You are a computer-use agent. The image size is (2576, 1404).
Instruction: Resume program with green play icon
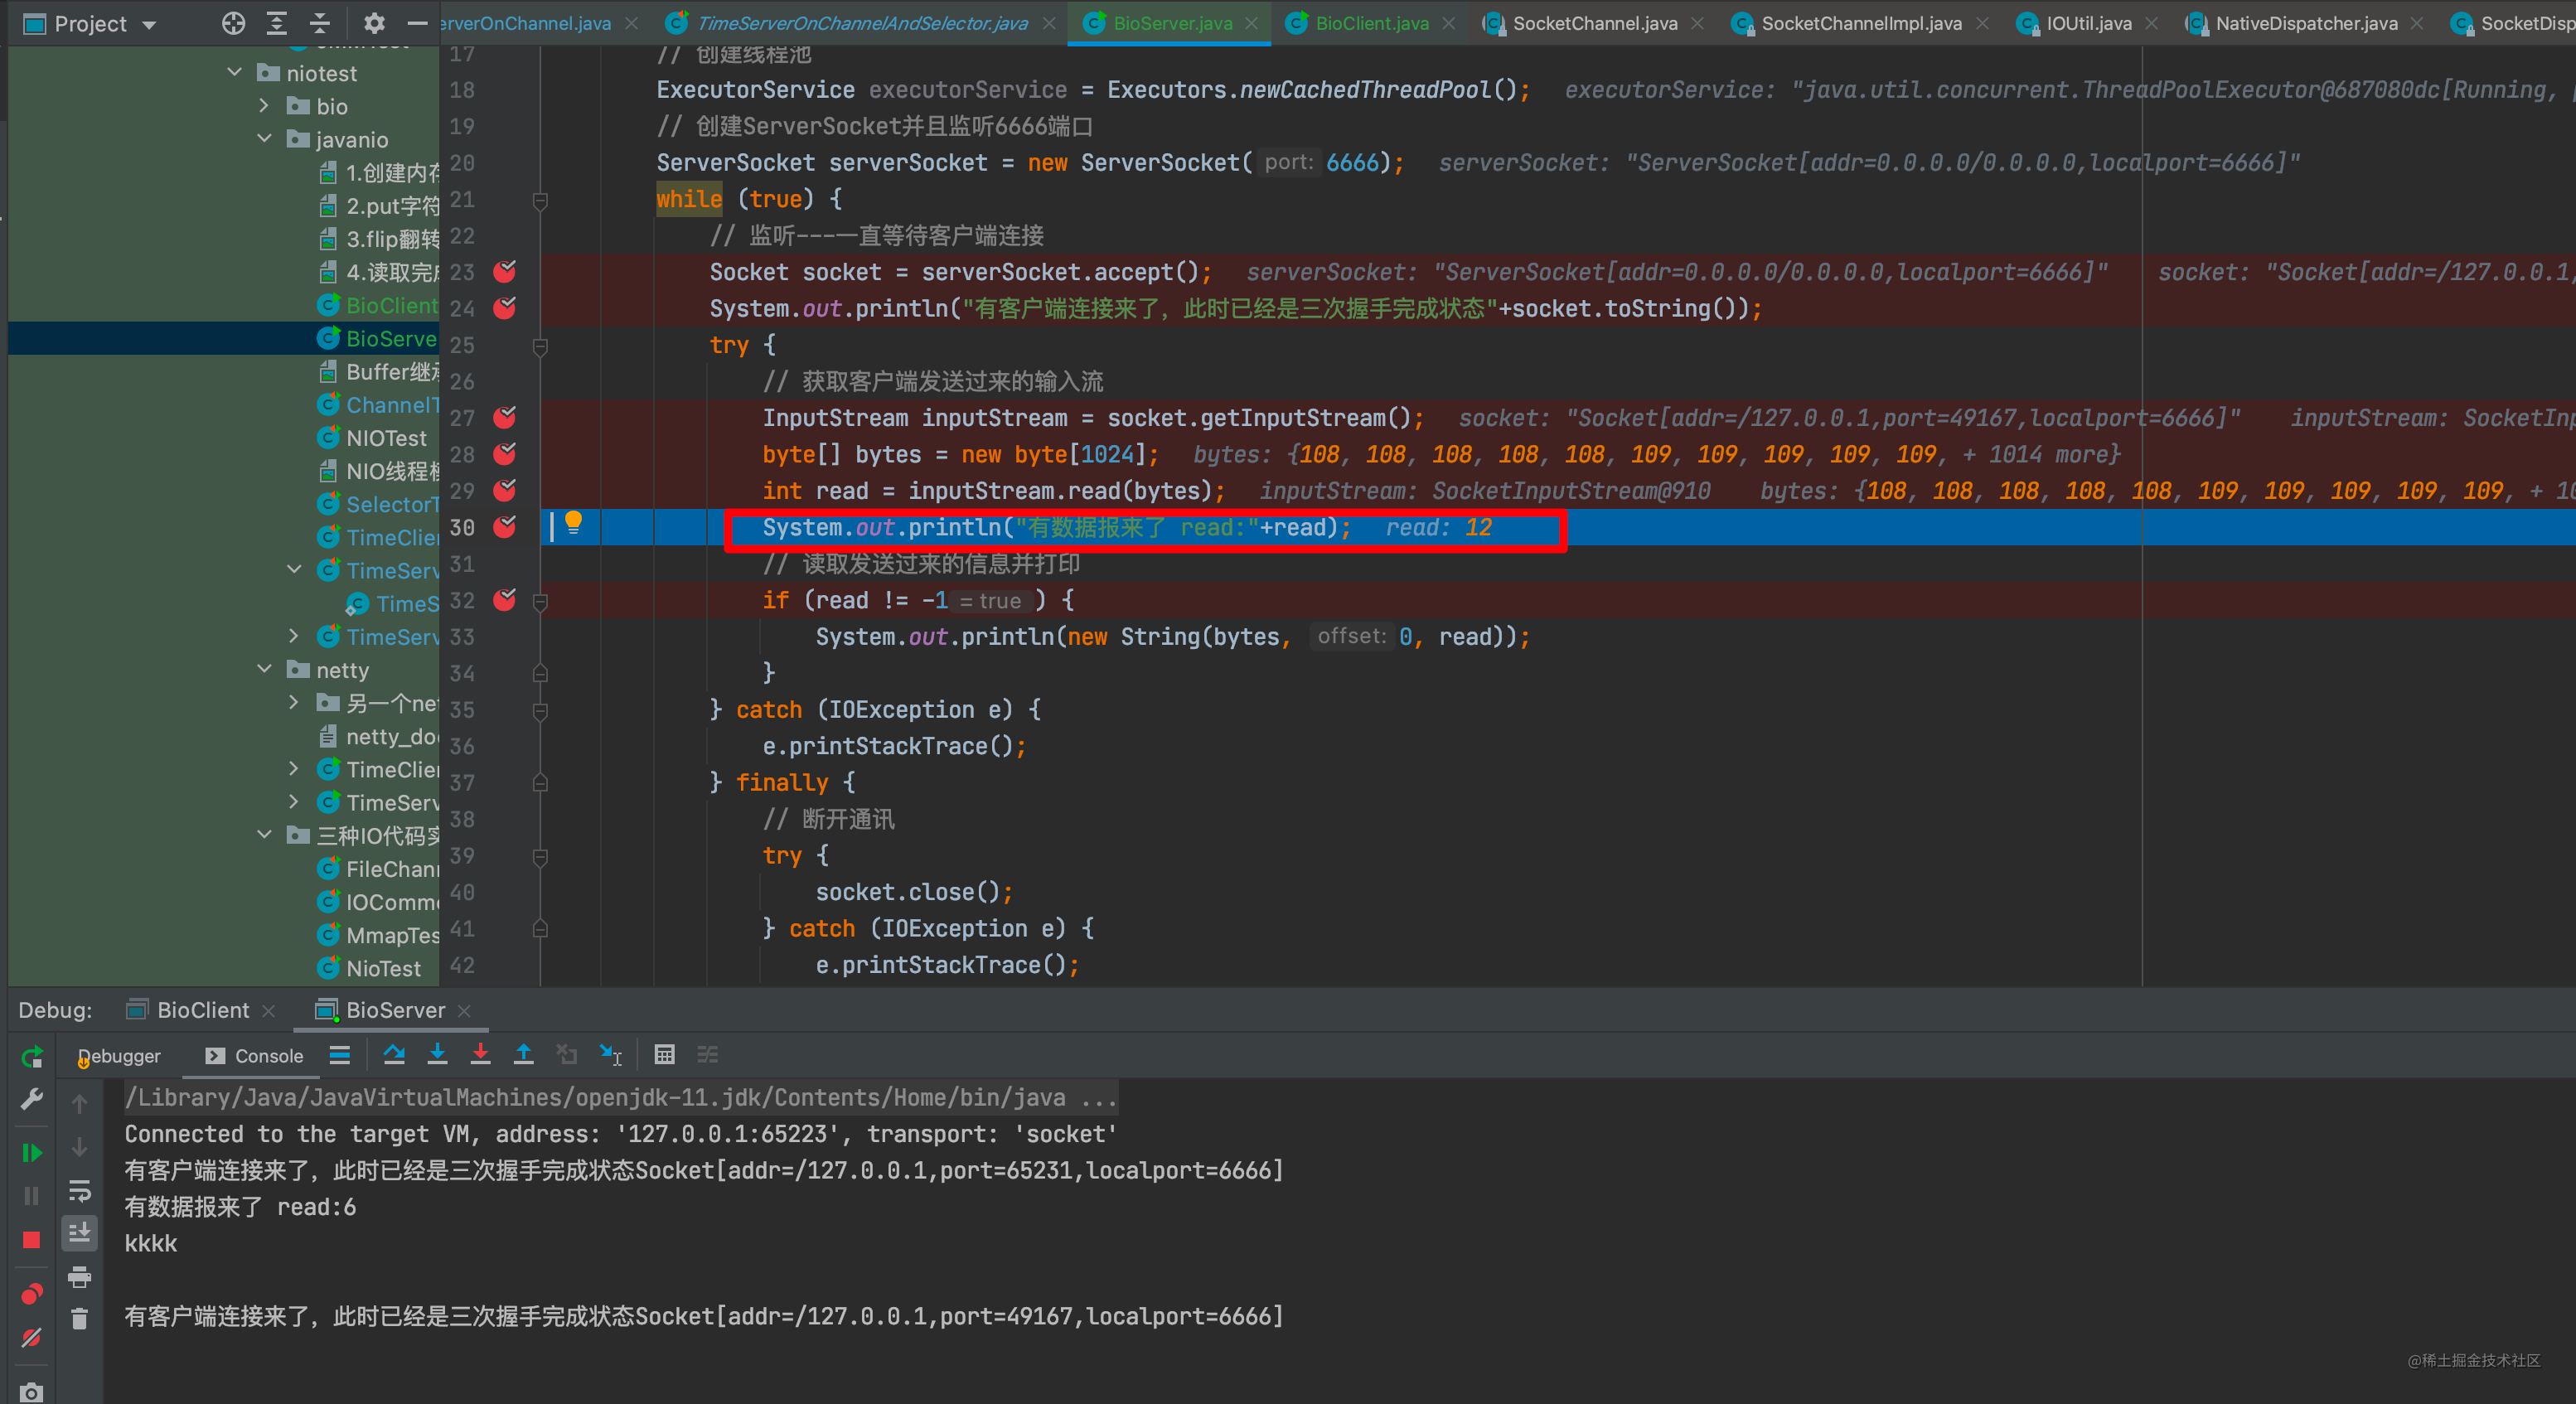pyautogui.click(x=31, y=1153)
